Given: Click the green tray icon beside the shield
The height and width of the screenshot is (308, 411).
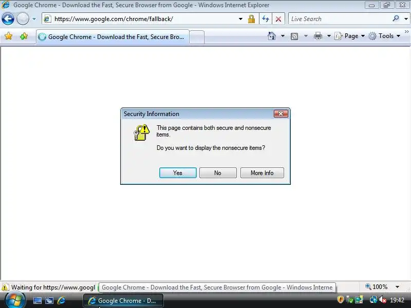Looking at the screenshot, I should click(x=350, y=300).
